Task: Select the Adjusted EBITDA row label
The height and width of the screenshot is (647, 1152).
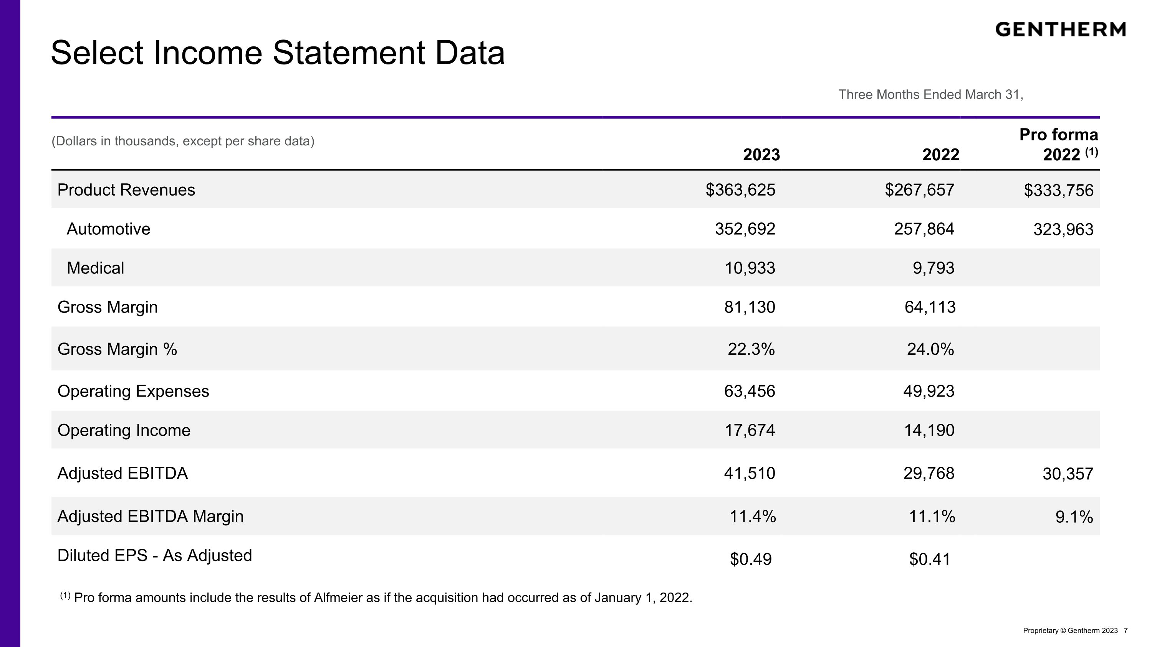Action: pos(122,473)
